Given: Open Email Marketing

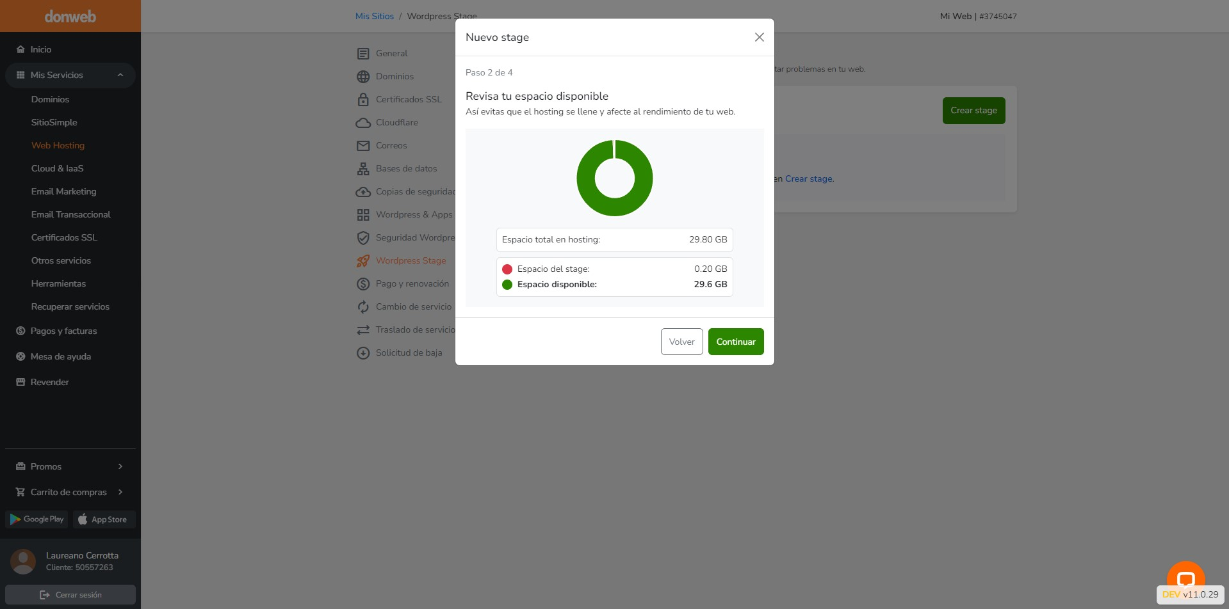Looking at the screenshot, I should [63, 191].
